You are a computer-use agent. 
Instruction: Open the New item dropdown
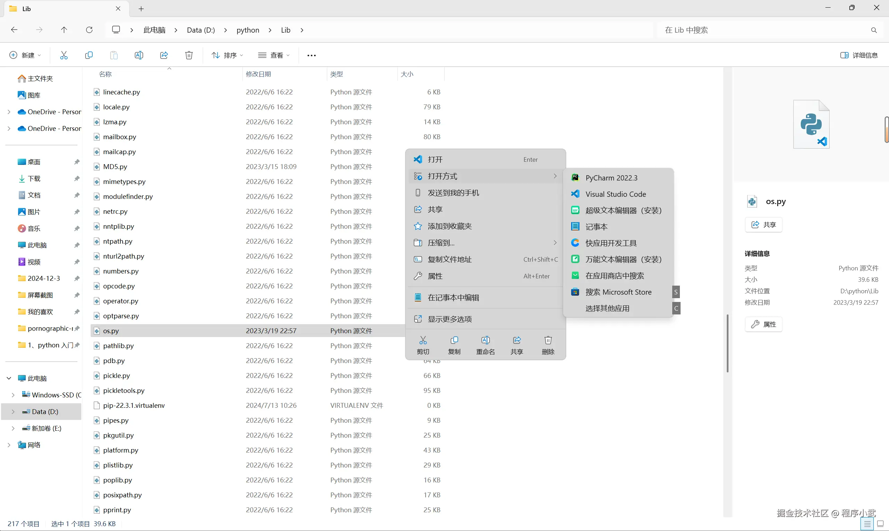(25, 55)
